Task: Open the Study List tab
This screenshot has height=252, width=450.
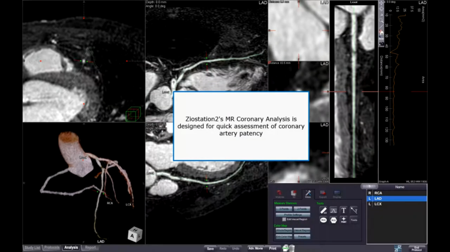Action: pos(32,248)
